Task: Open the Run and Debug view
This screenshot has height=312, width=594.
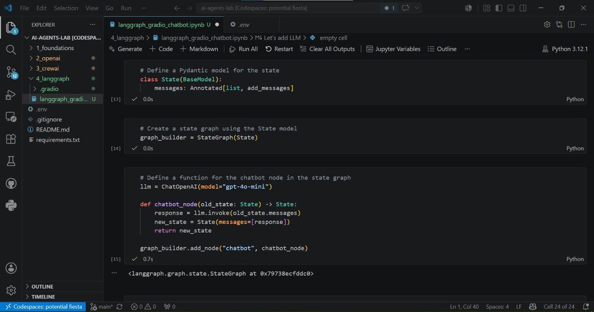Action: tap(11, 95)
